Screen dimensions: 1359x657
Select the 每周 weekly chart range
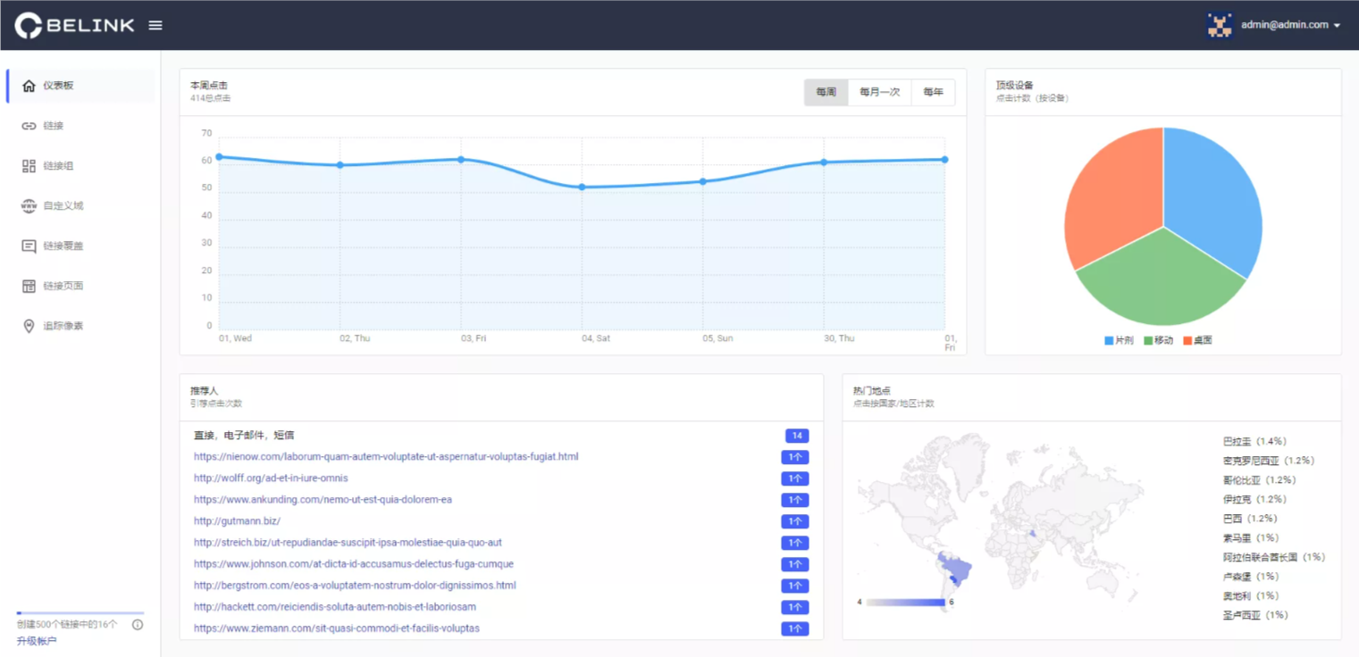click(x=826, y=92)
